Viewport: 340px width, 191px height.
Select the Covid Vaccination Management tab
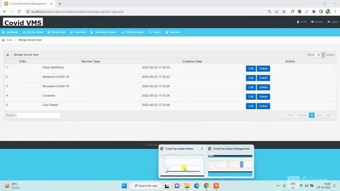(28, 4)
